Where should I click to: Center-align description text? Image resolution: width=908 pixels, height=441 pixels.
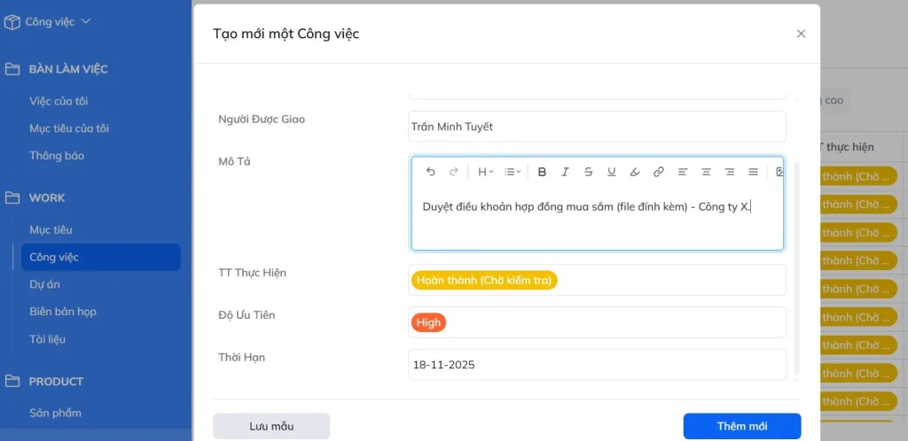(x=706, y=172)
